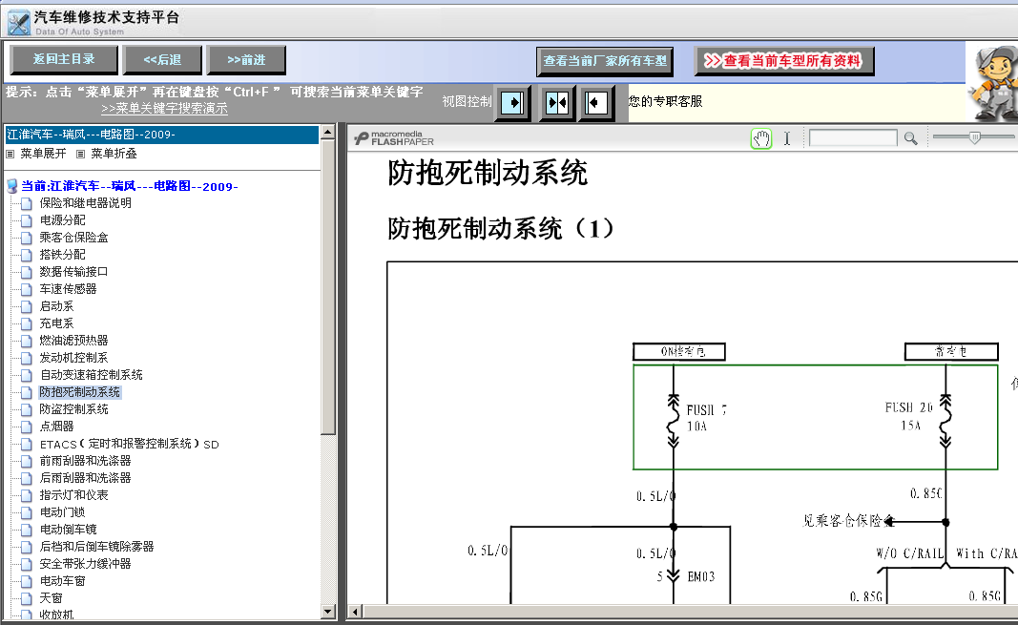Open 电动倒车镜 diagram
The width and height of the screenshot is (1018, 625).
click(x=68, y=530)
